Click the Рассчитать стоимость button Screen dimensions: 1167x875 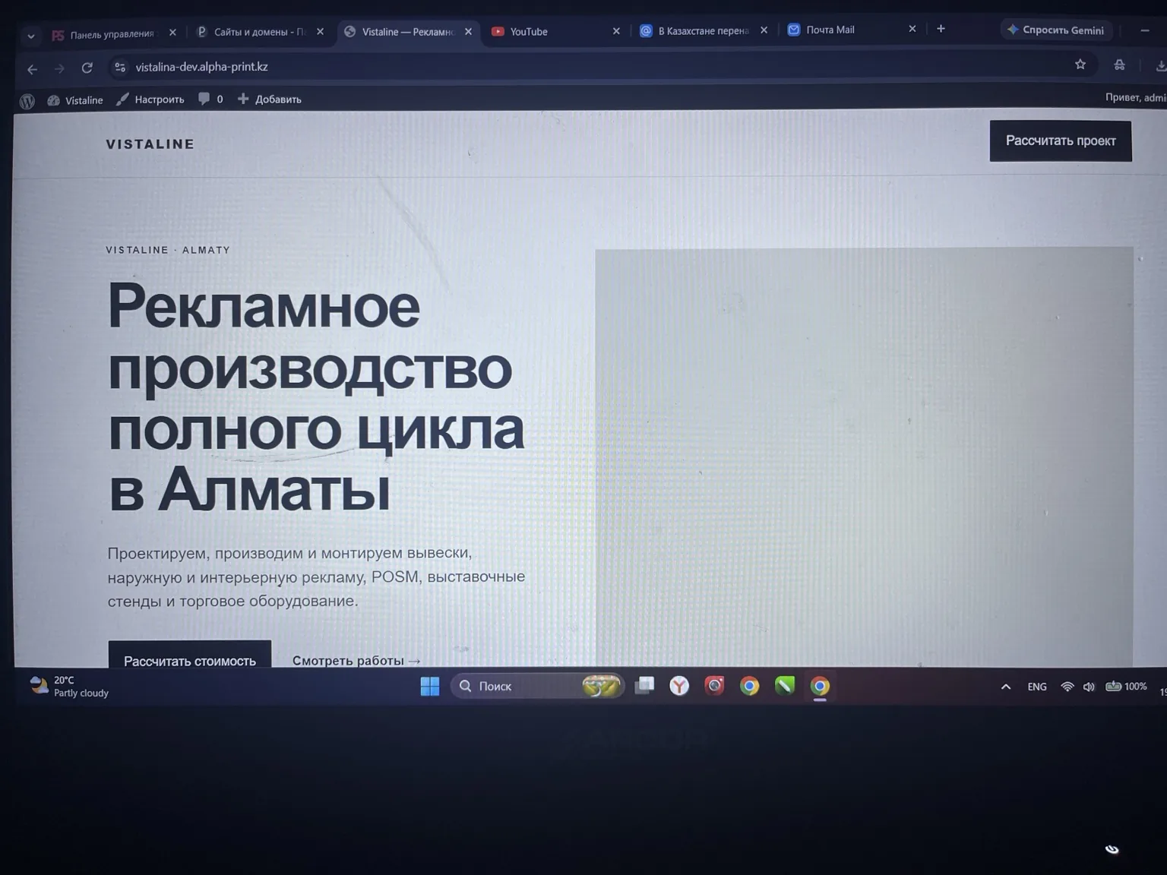click(190, 655)
